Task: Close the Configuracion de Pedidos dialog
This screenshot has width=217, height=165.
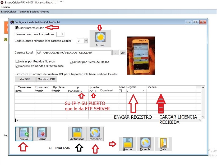Action: (203, 22)
